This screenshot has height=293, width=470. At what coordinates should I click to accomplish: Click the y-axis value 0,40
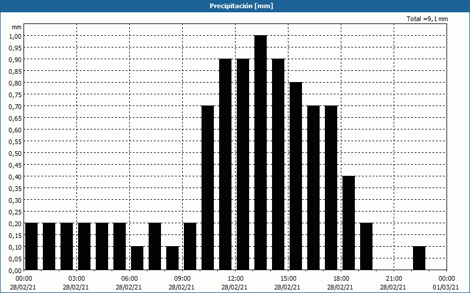point(16,176)
